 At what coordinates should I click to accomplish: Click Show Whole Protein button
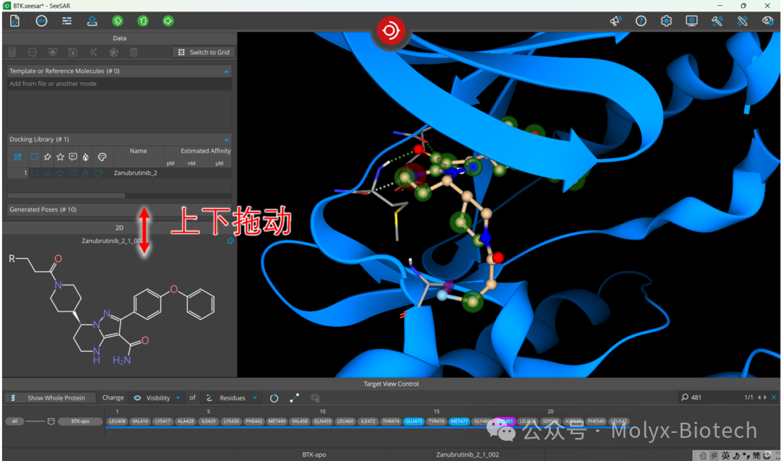pyautogui.click(x=51, y=397)
